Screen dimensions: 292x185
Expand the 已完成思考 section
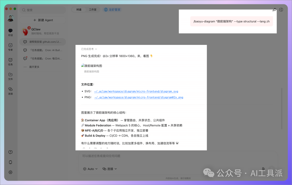89,49
